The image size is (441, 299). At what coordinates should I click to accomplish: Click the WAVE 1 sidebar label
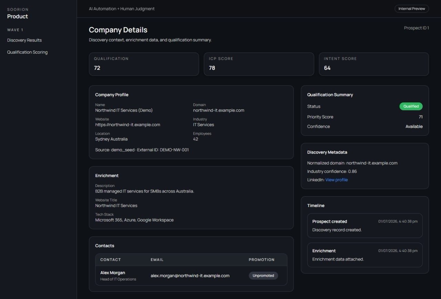point(15,30)
